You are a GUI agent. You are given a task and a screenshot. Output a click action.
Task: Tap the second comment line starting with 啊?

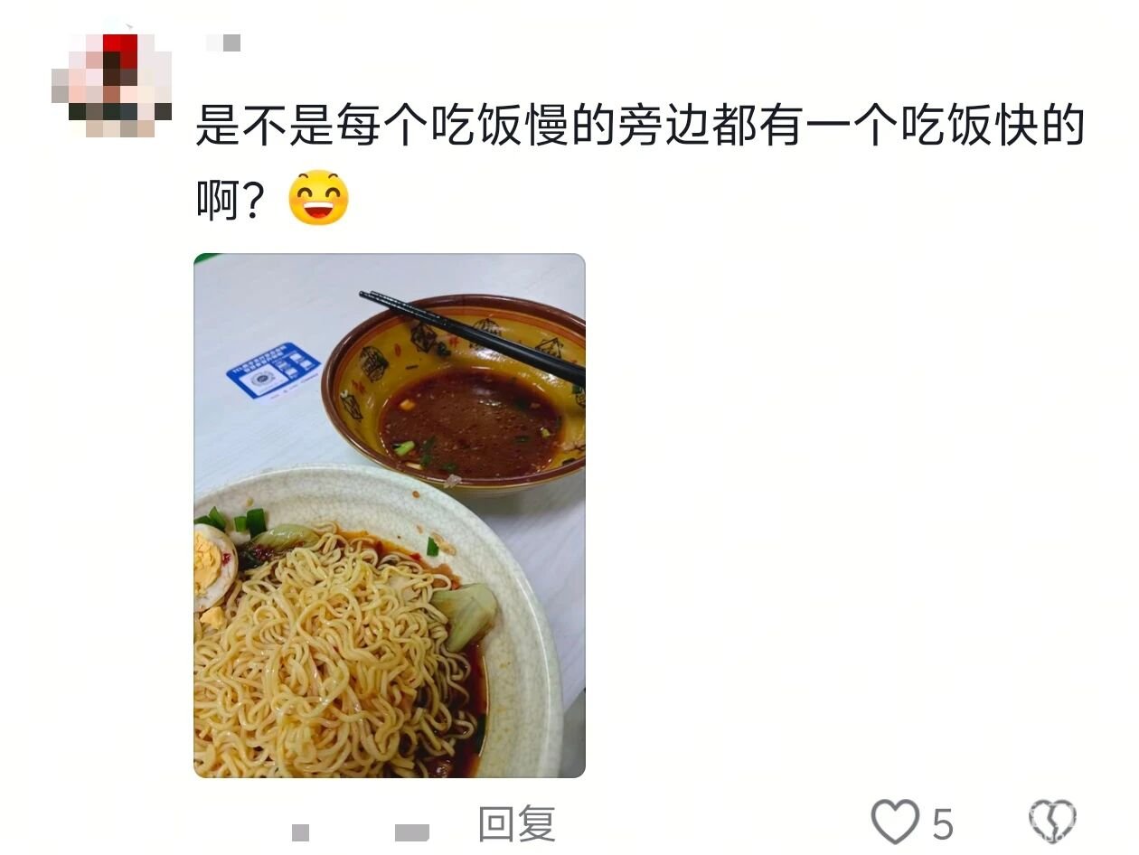[x=273, y=199]
